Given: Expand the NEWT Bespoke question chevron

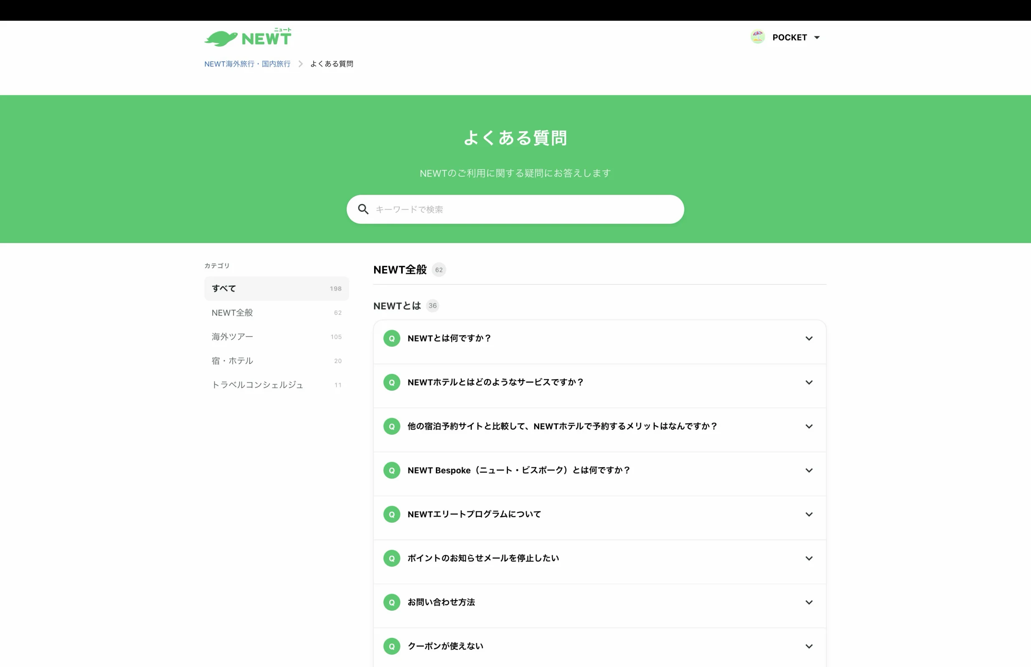Looking at the screenshot, I should (809, 470).
